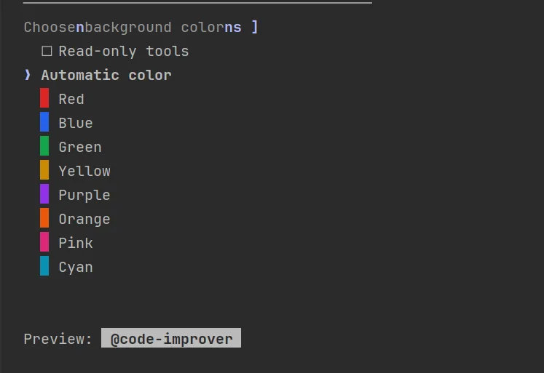Viewport: 544px width, 373px height.
Task: Select the Red menu label
Action: coord(71,99)
